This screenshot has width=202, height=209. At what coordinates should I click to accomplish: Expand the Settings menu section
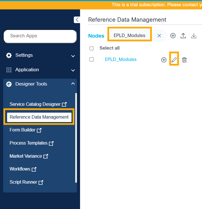pos(73,56)
